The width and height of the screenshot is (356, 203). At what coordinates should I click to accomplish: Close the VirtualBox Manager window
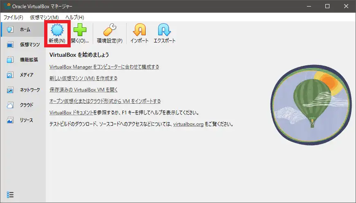346,6
